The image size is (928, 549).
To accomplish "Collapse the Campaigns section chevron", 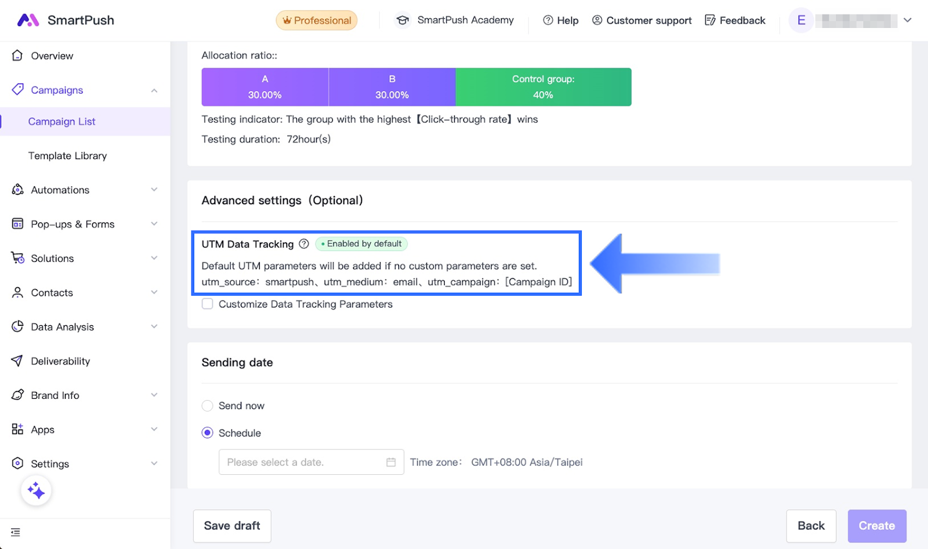I will (x=154, y=90).
